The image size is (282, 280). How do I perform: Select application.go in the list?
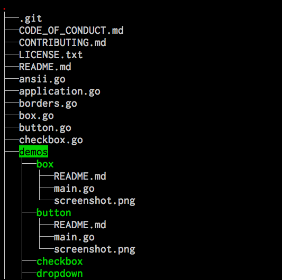(x=60, y=91)
